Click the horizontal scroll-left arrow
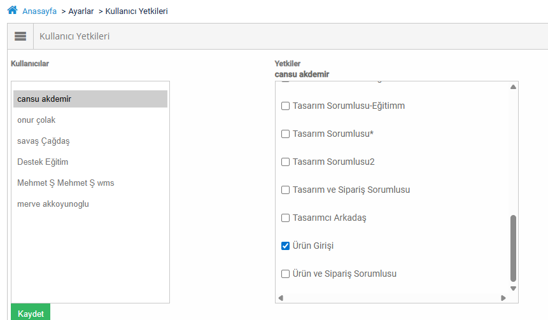Image resolution: width=548 pixels, height=320 pixels. (281, 298)
